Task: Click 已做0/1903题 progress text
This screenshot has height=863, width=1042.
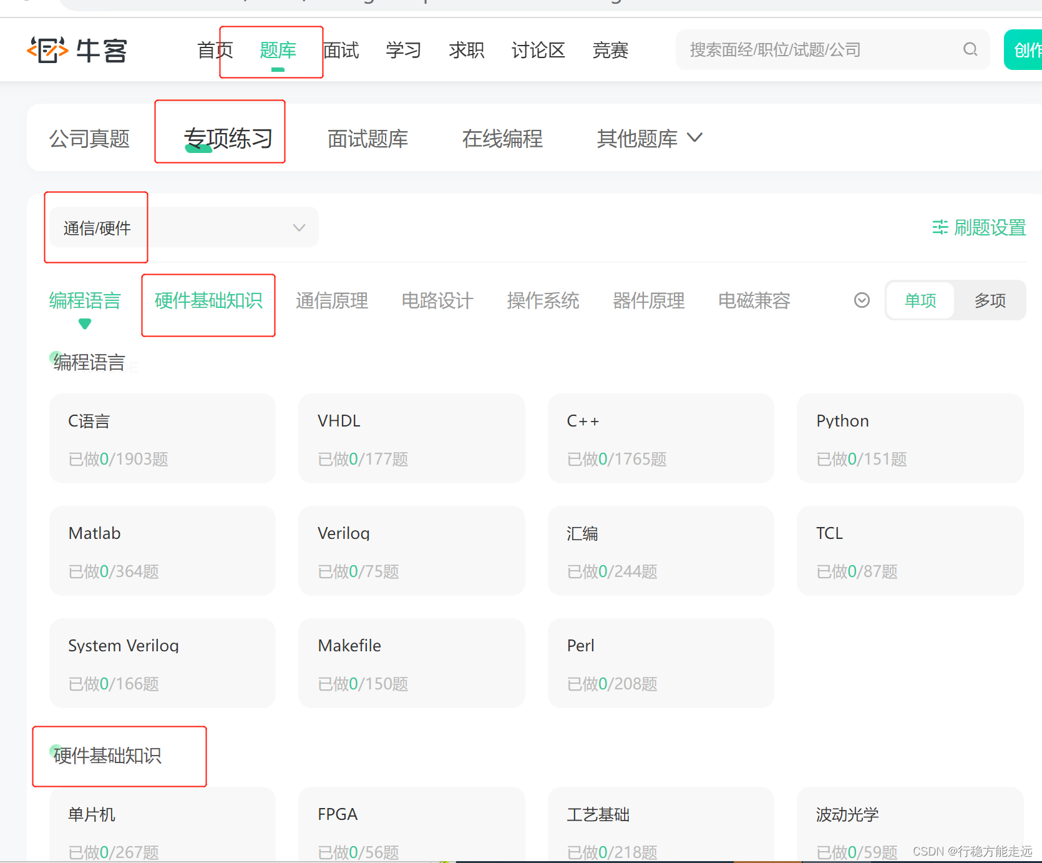Action: click(x=119, y=459)
